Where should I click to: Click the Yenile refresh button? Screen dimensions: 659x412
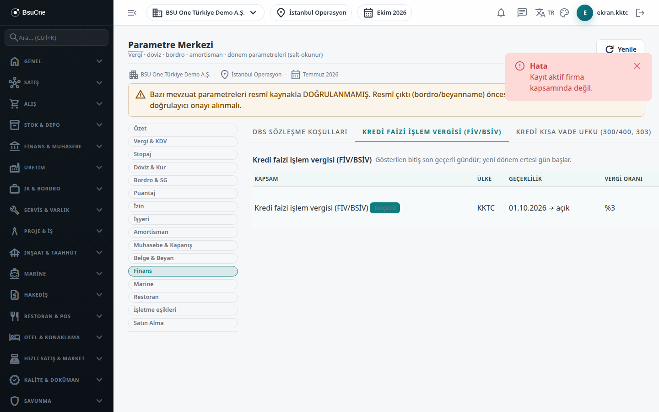[620, 49]
